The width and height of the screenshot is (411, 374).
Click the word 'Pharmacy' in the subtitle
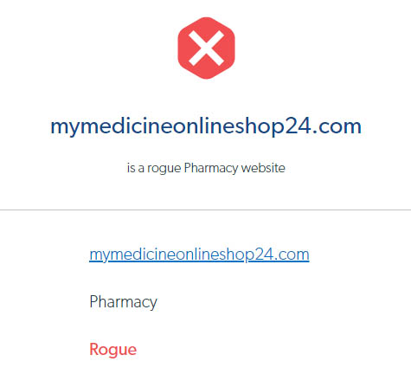[211, 168]
